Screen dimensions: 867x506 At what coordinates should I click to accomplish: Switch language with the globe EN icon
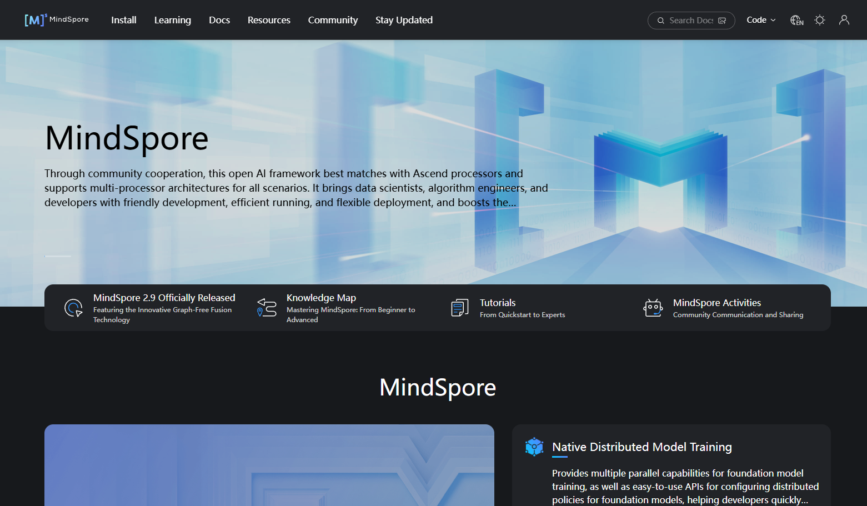[x=797, y=21]
